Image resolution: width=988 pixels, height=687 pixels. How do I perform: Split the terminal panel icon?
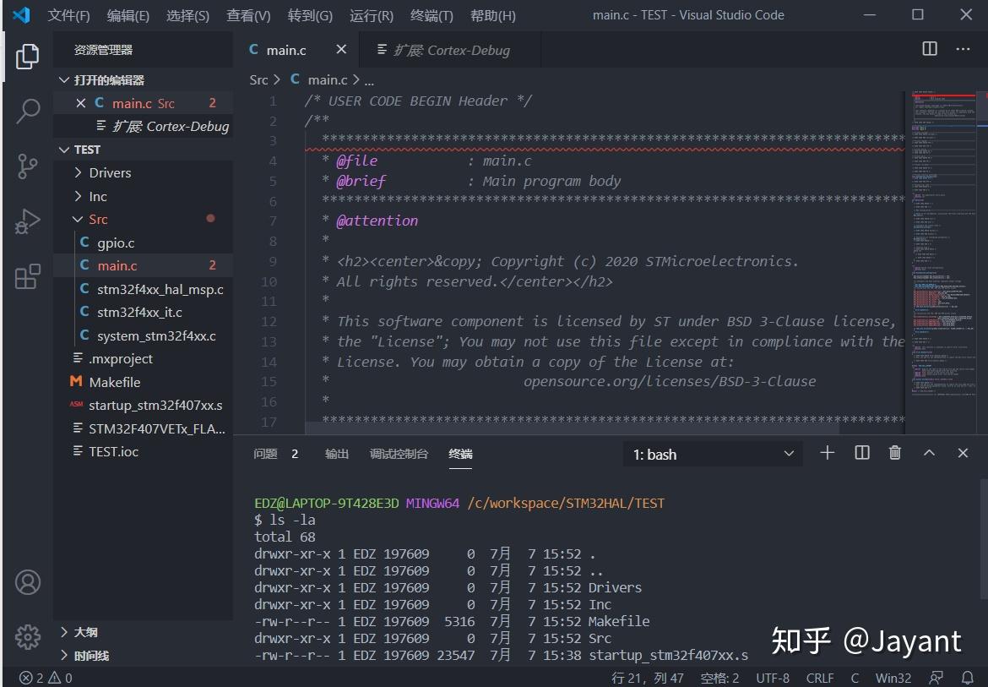[x=860, y=453]
